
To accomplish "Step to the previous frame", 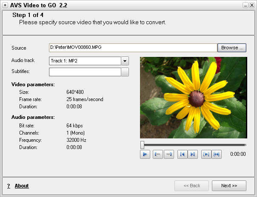I will tap(182, 154).
